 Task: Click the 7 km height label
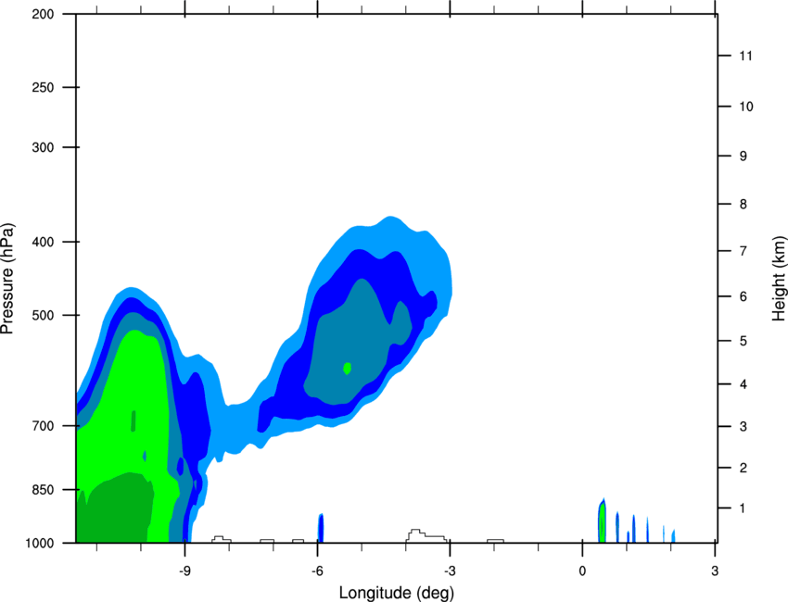point(744,251)
